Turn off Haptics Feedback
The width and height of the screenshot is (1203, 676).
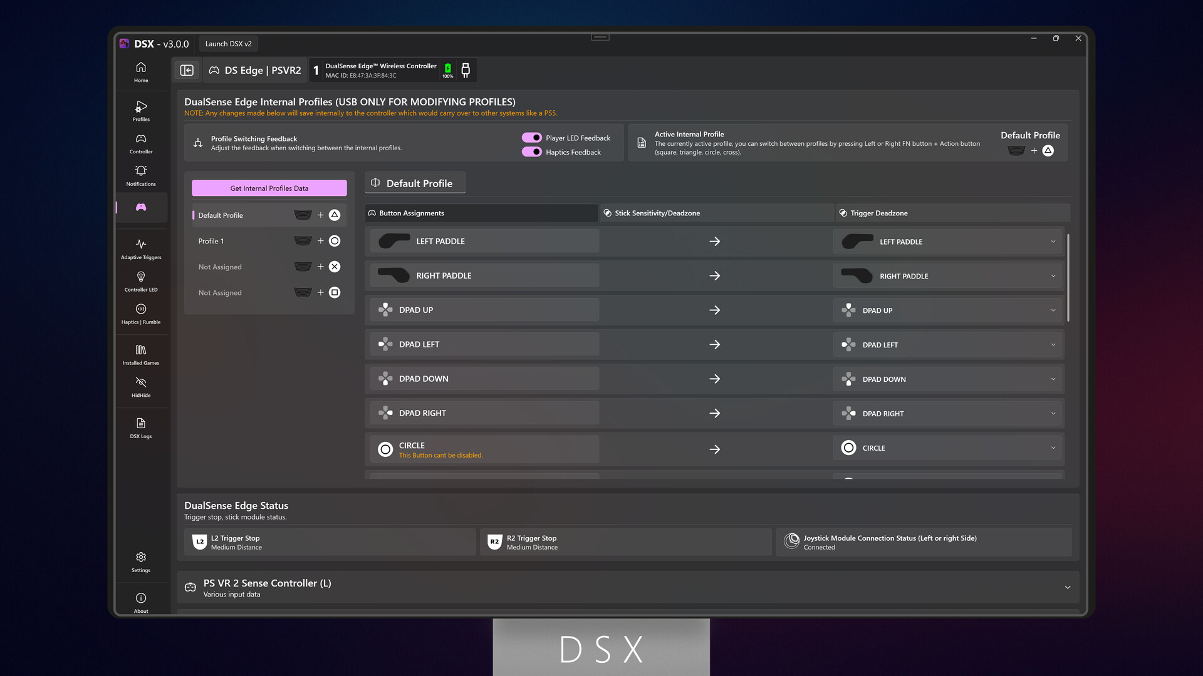click(532, 151)
